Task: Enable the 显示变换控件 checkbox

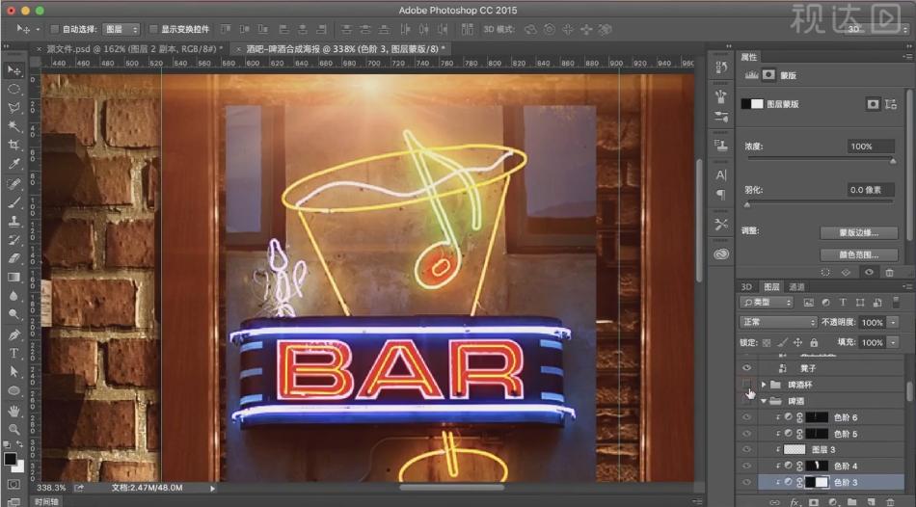Action: [x=153, y=30]
